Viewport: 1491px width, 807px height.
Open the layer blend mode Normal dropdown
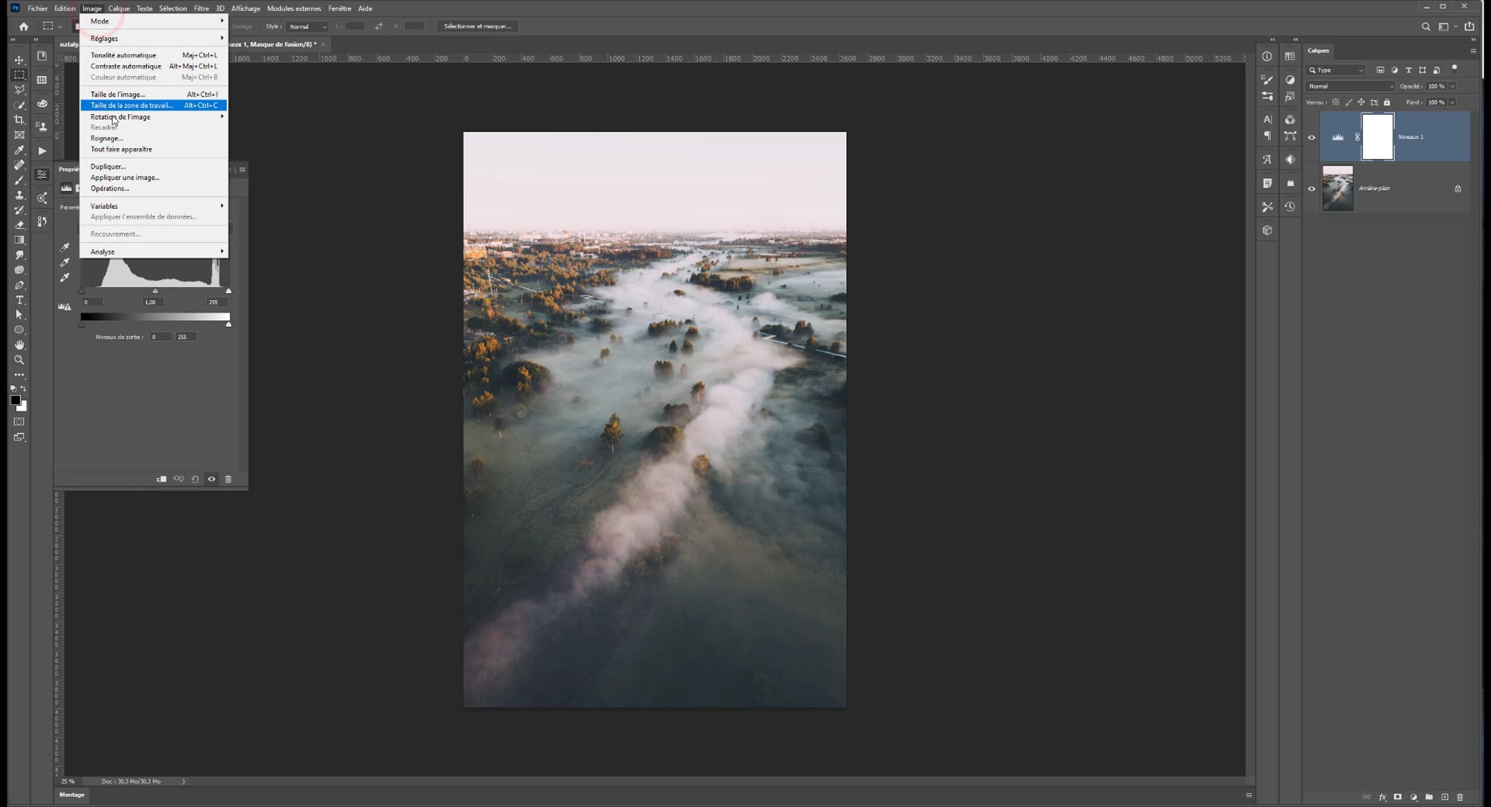(x=1351, y=86)
